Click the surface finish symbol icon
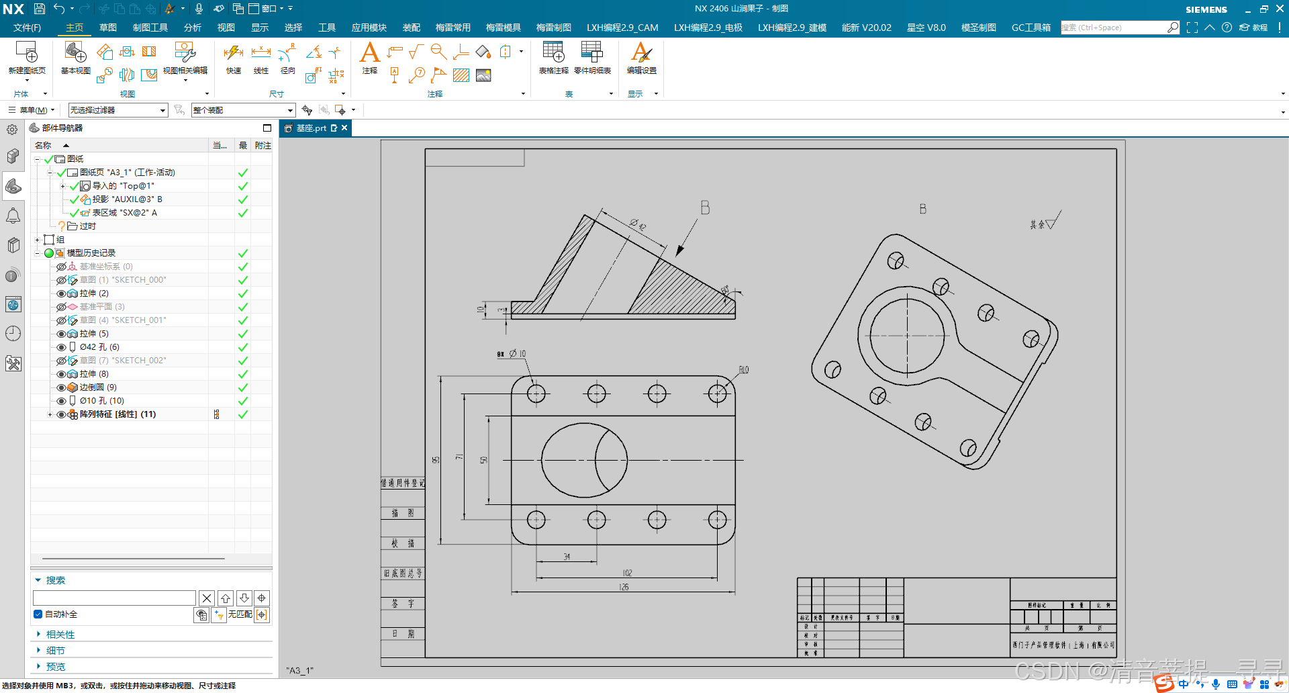The height and width of the screenshot is (693, 1289). 416,52
